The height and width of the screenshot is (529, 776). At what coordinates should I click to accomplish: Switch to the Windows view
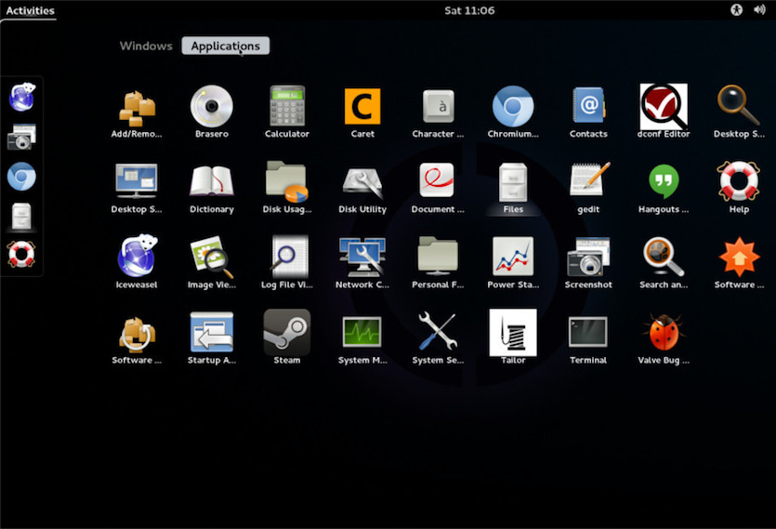[x=146, y=46]
